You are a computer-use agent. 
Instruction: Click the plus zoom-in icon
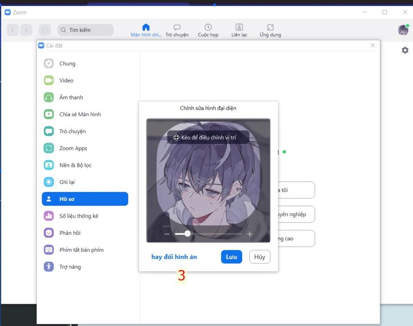pos(250,234)
